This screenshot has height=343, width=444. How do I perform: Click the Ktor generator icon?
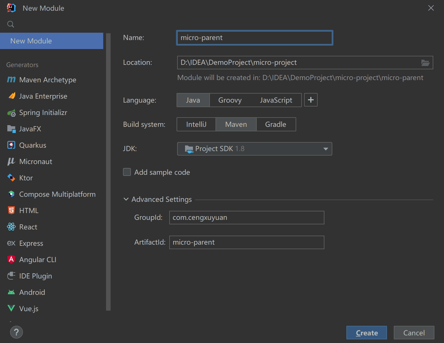tap(11, 178)
